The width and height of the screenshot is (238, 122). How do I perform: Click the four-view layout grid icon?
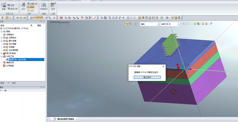(128, 18)
